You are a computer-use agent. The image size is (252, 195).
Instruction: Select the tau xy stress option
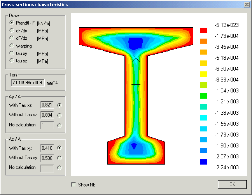(x=12, y=53)
